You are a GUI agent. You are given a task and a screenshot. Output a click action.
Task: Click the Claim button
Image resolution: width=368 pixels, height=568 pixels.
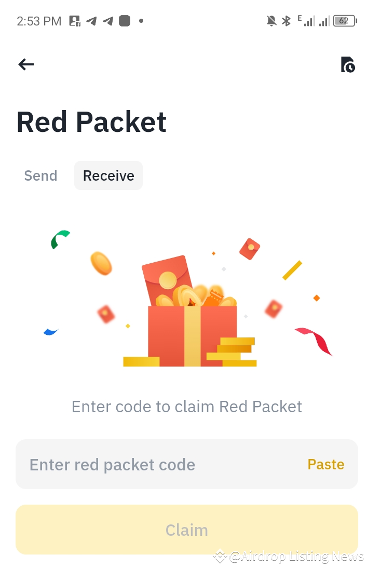[x=187, y=530]
